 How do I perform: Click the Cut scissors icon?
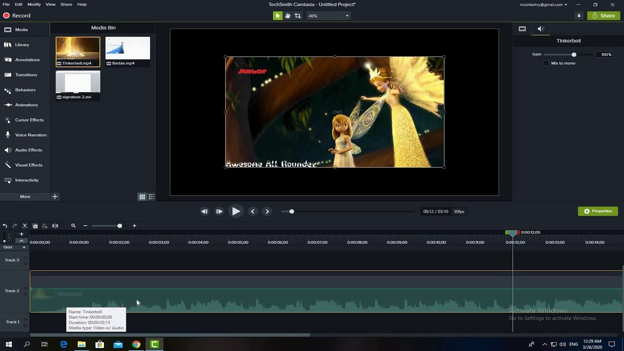point(25,226)
